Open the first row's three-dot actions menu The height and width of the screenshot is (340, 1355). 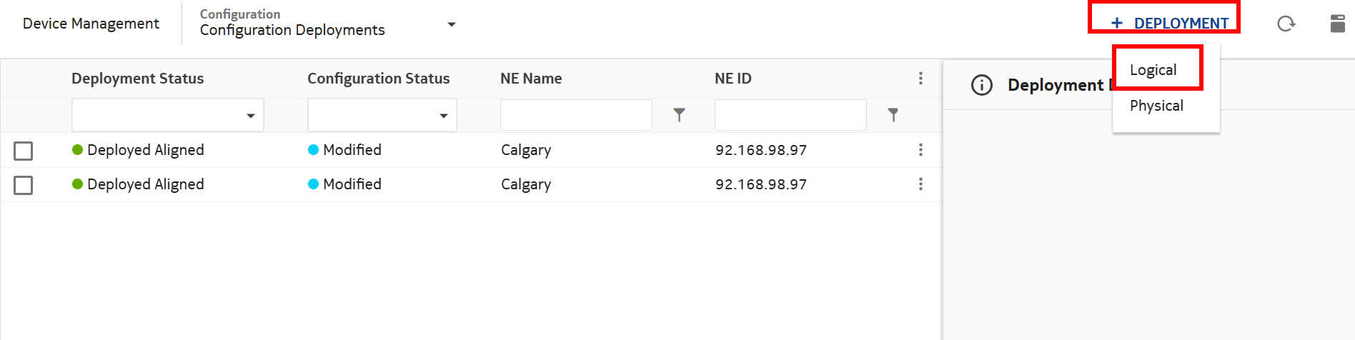920,150
